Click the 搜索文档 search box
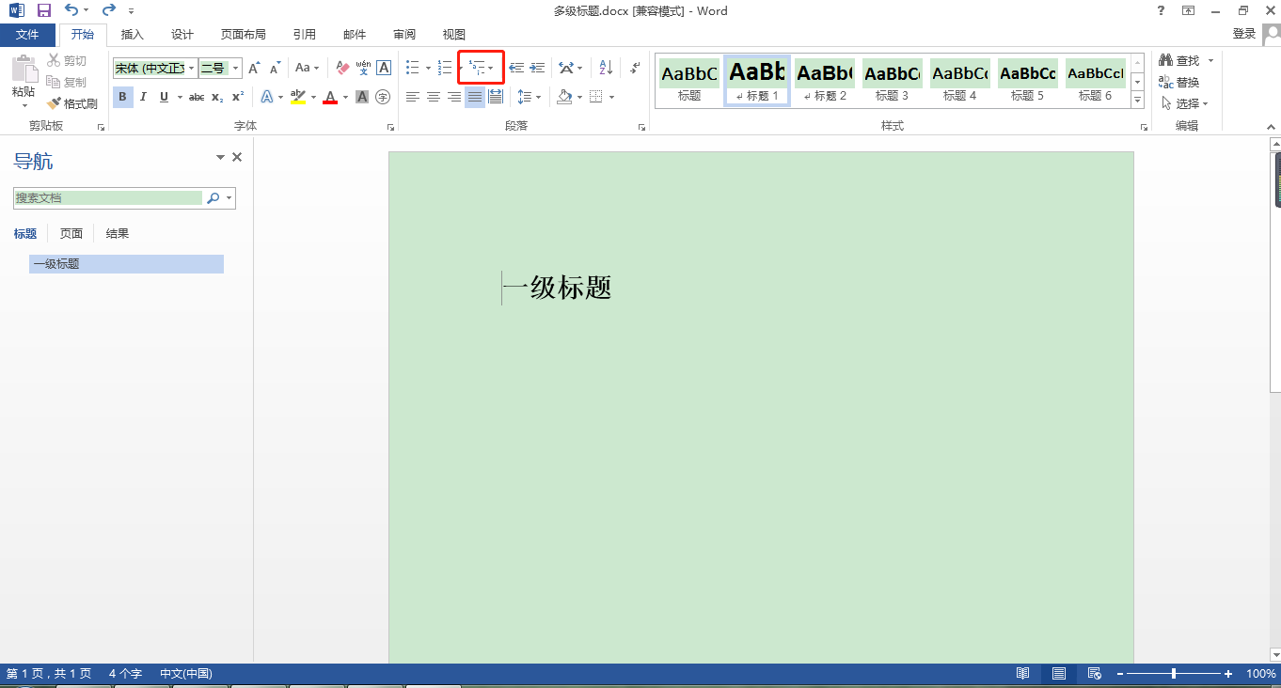The width and height of the screenshot is (1281, 688). [109, 198]
